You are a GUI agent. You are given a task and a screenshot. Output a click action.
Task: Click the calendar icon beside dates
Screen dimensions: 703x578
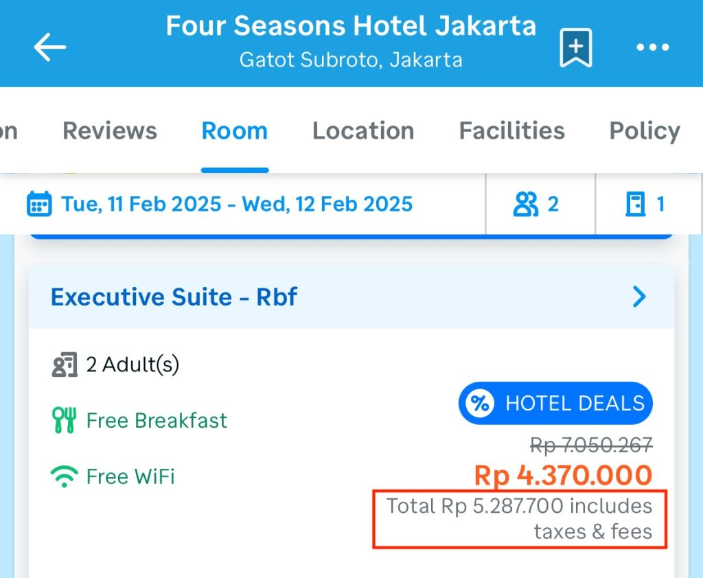(39, 205)
